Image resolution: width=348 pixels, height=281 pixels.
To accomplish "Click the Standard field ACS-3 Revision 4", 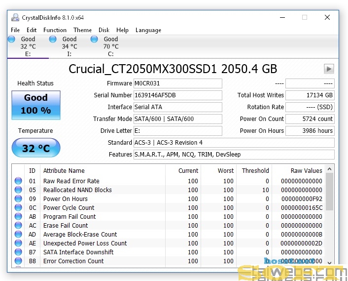I will tap(234, 143).
